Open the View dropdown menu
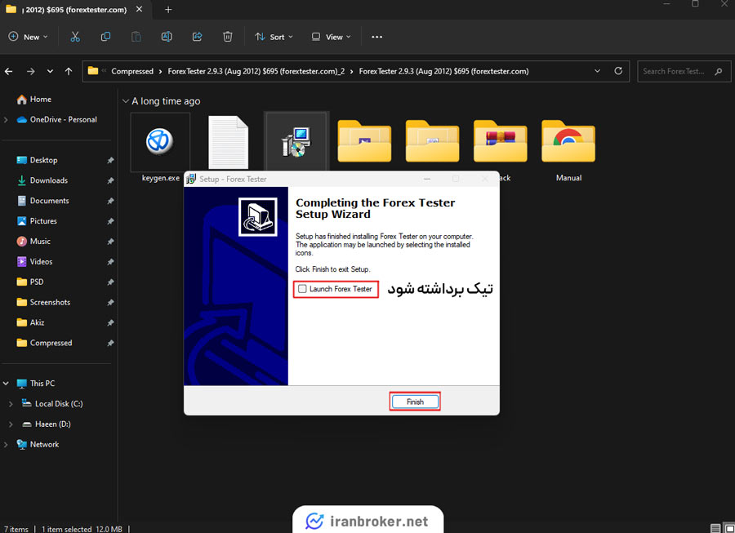Screen dimensions: 735x533 point(332,37)
